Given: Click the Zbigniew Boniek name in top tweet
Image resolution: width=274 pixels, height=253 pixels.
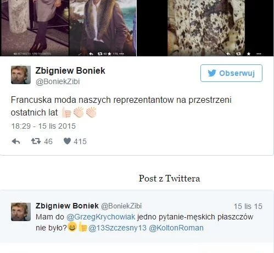Looking at the screenshot, I should pyautogui.click(x=70, y=70).
